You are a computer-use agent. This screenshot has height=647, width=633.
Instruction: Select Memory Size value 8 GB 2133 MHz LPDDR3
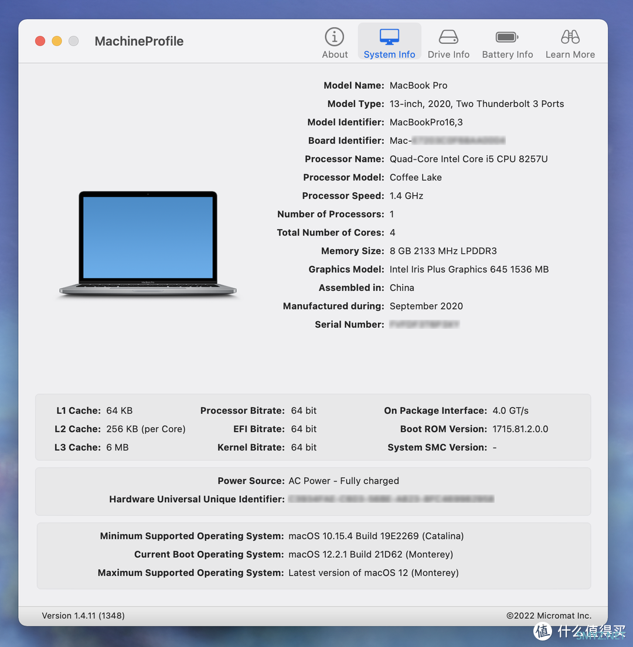(x=443, y=251)
